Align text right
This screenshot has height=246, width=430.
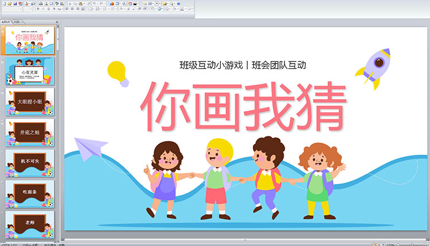point(77,9)
